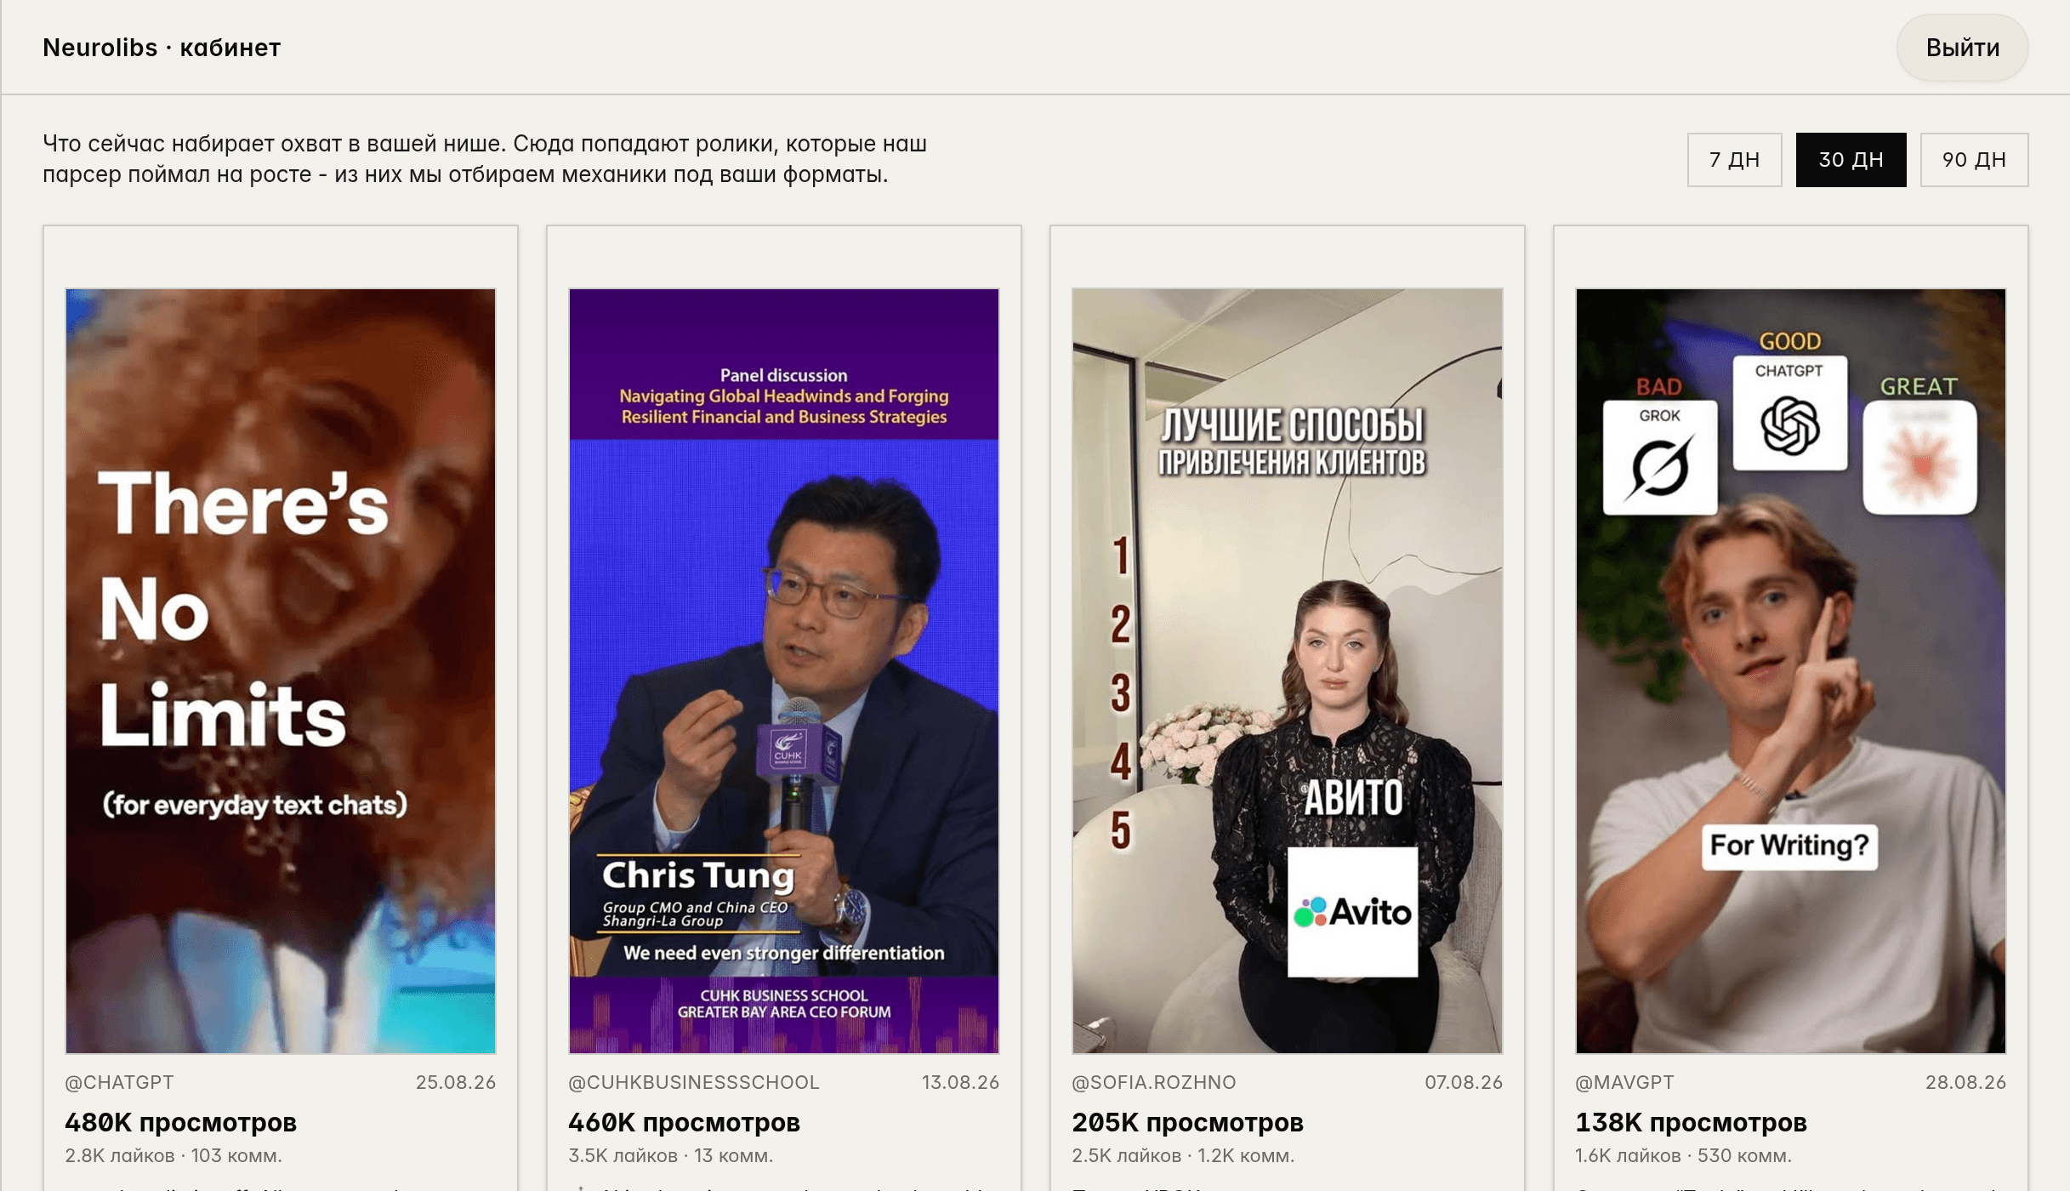
Task: Click the @SOFIA.ROZHNO account handle
Action: 1154,1082
